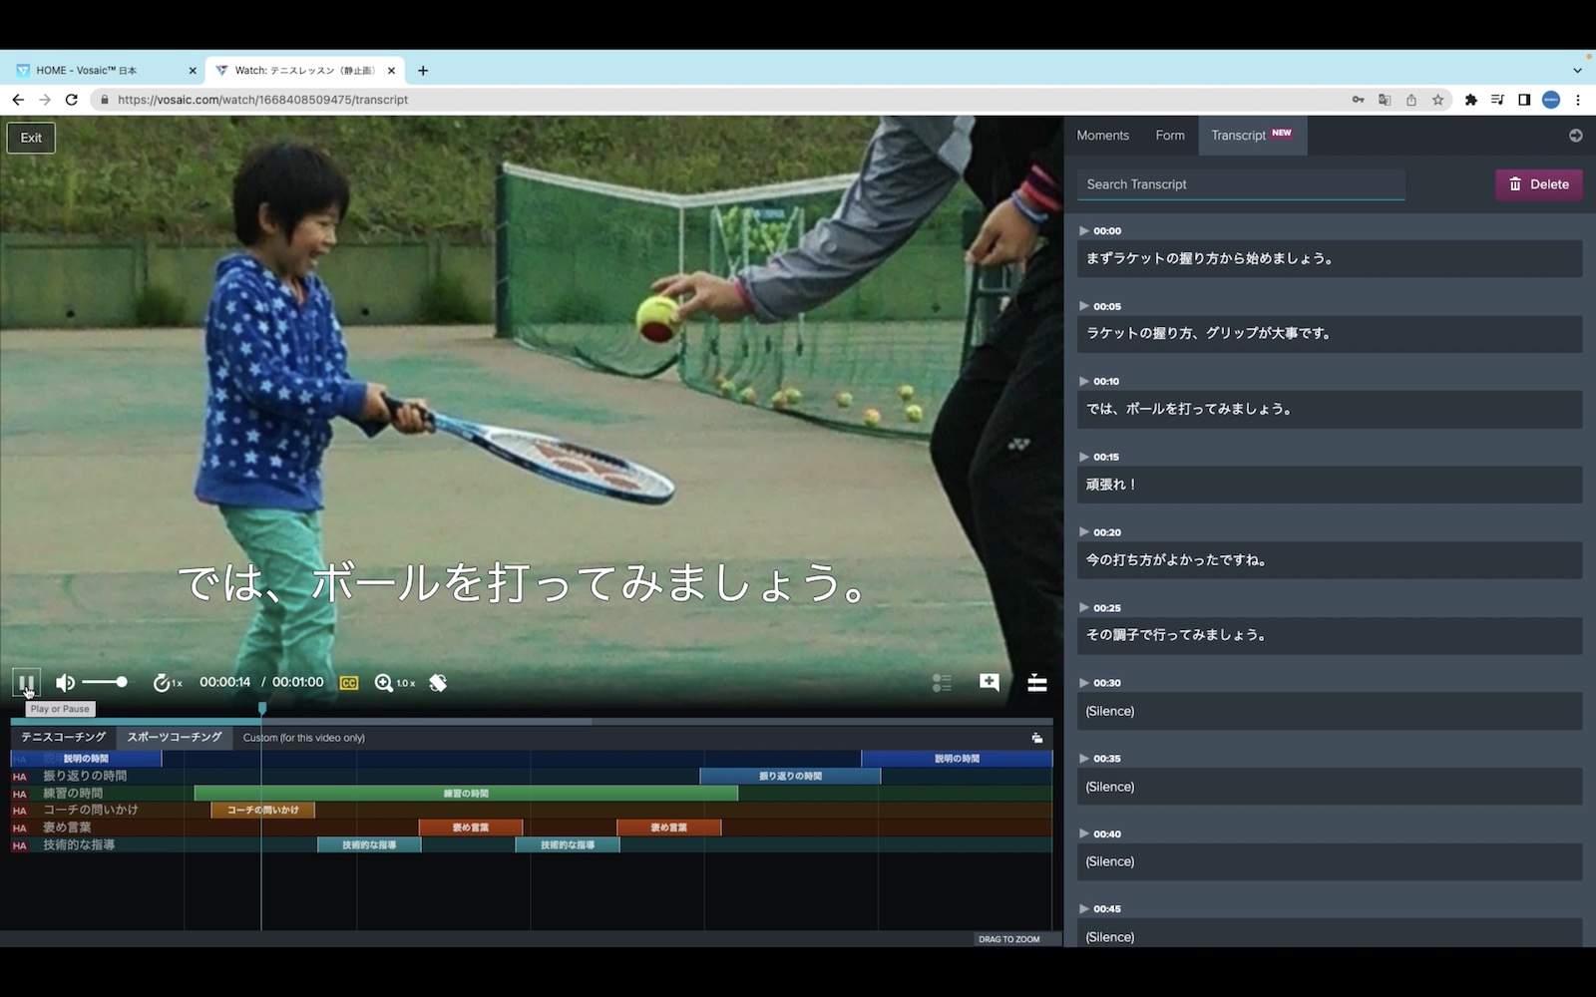Open the moments list icon in player

(x=942, y=683)
